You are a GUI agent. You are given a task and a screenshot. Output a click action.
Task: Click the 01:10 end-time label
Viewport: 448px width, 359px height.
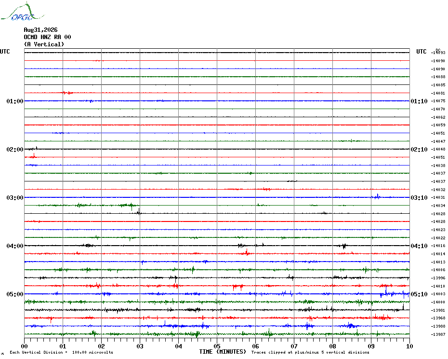[419, 101]
